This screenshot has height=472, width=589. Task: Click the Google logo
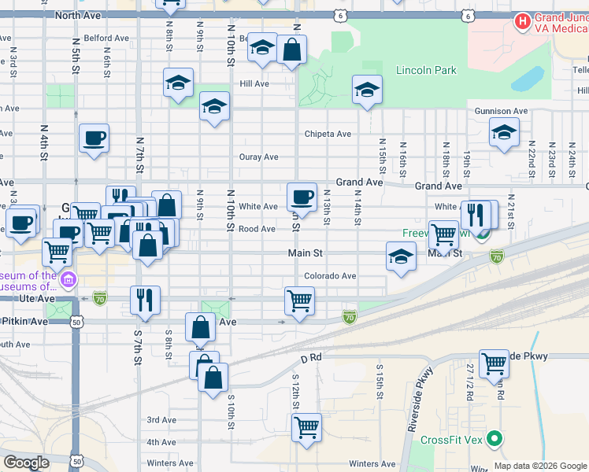(x=26, y=463)
